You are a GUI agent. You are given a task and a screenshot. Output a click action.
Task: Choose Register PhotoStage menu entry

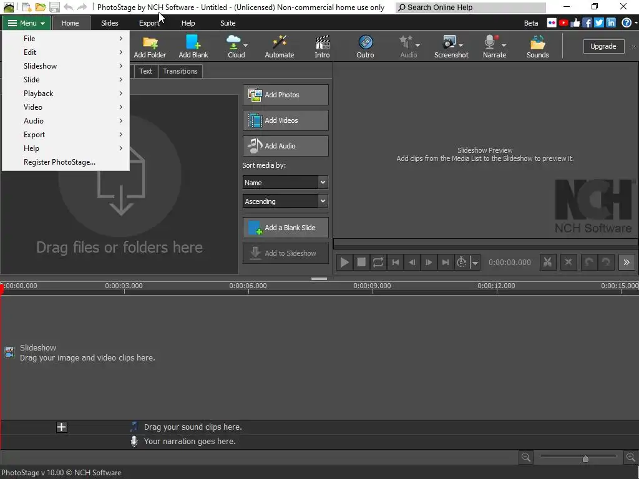click(x=66, y=162)
